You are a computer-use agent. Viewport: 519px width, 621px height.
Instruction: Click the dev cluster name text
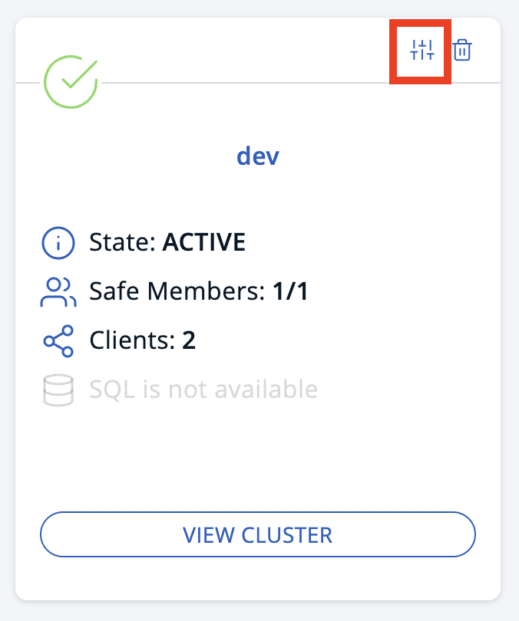pyautogui.click(x=258, y=156)
